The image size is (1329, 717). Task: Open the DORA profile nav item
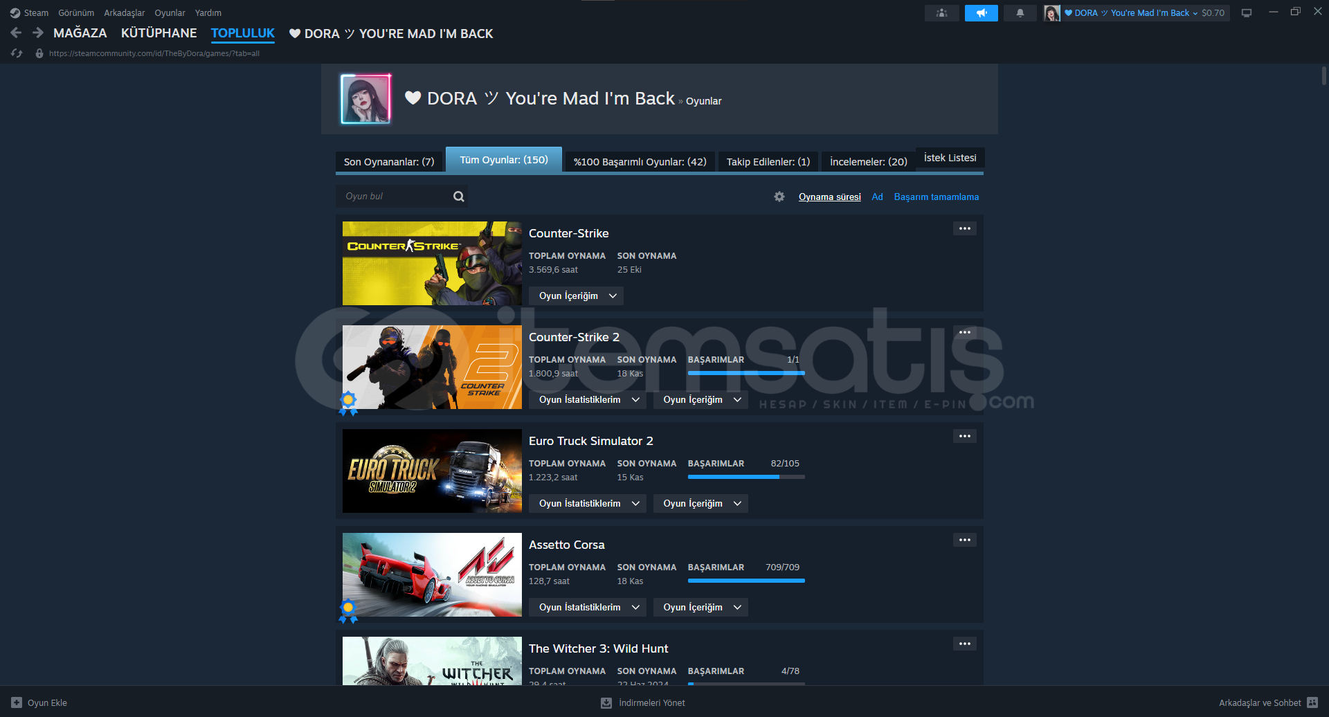[x=391, y=33]
